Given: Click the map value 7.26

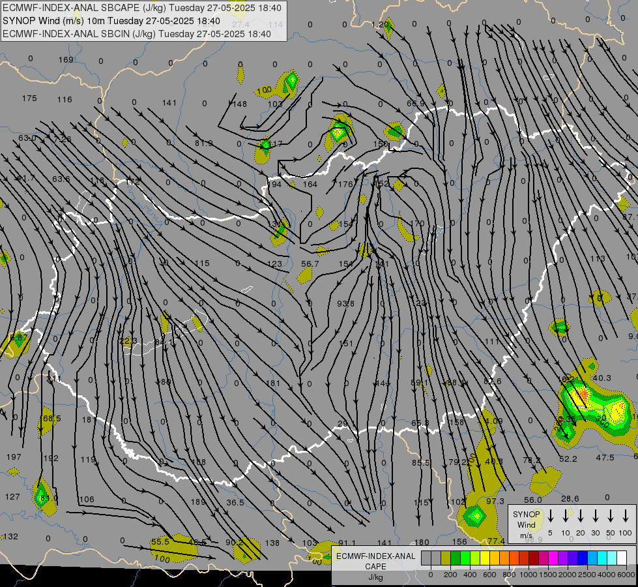Looking at the screenshot, I should click(x=63, y=140).
